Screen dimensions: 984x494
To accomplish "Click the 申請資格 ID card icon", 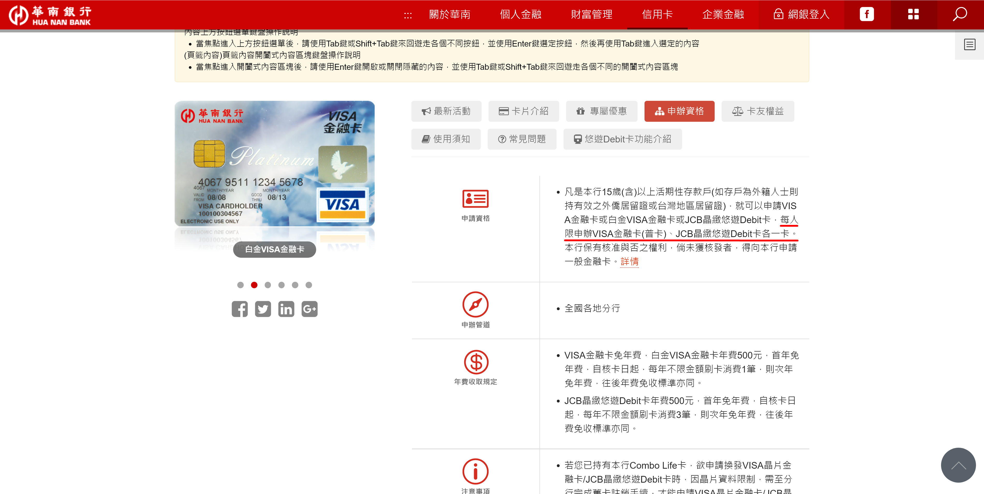I will pyautogui.click(x=475, y=199).
